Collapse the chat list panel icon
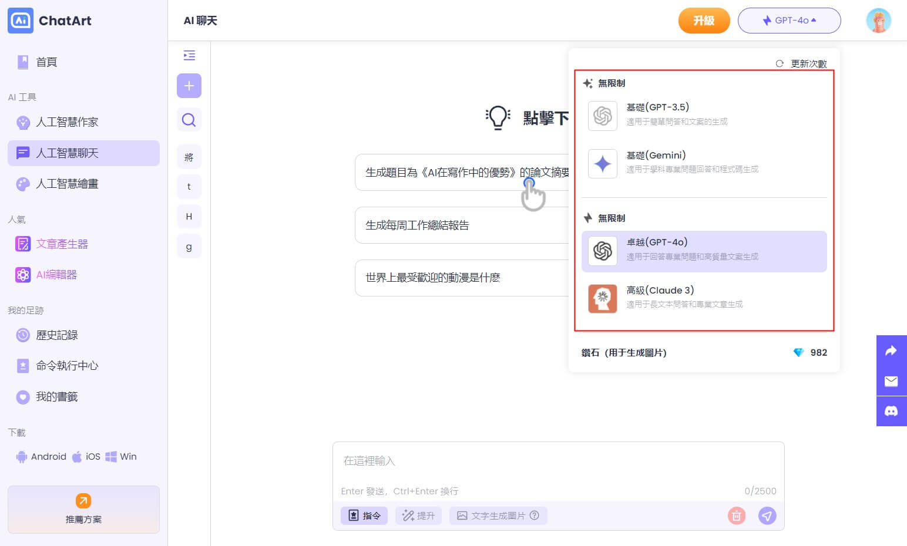 click(x=189, y=55)
